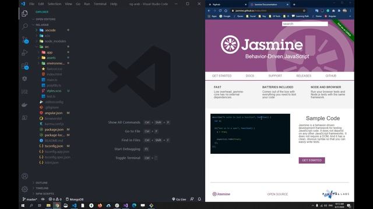This screenshot has width=373, height=209.
Task: Click the purple GET STARTED button
Action: click(x=312, y=160)
